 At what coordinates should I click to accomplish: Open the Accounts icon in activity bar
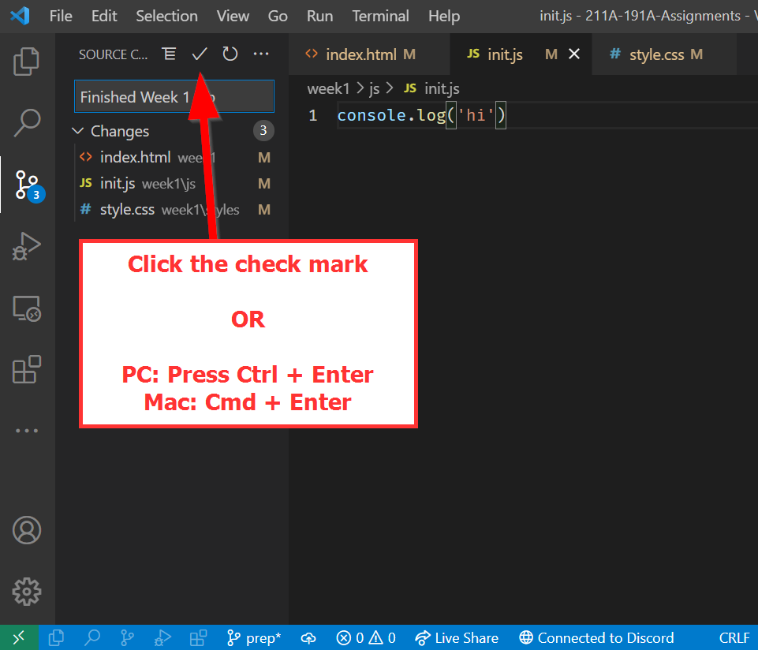click(27, 530)
